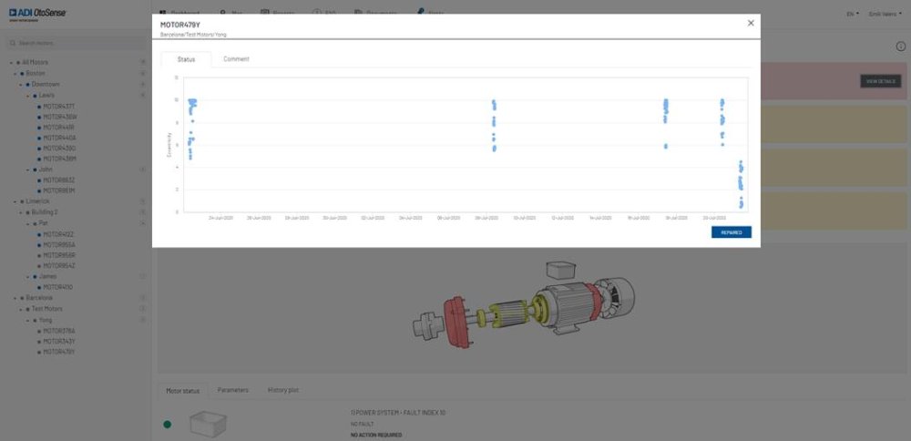Select MOTOR438M in the tree
This screenshot has height=441, width=911.
click(60, 159)
